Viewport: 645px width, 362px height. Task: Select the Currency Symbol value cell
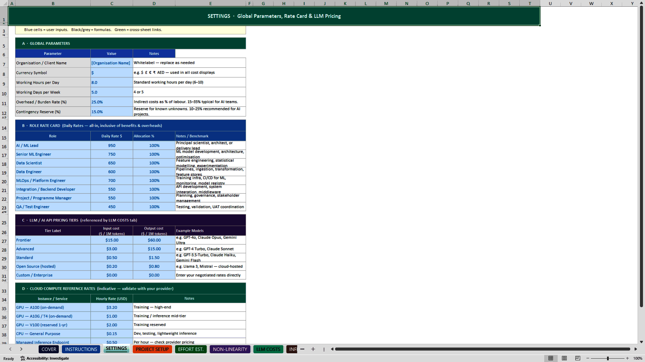[112, 73]
